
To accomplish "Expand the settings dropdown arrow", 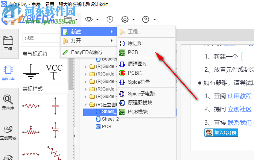I will click(134, 20).
